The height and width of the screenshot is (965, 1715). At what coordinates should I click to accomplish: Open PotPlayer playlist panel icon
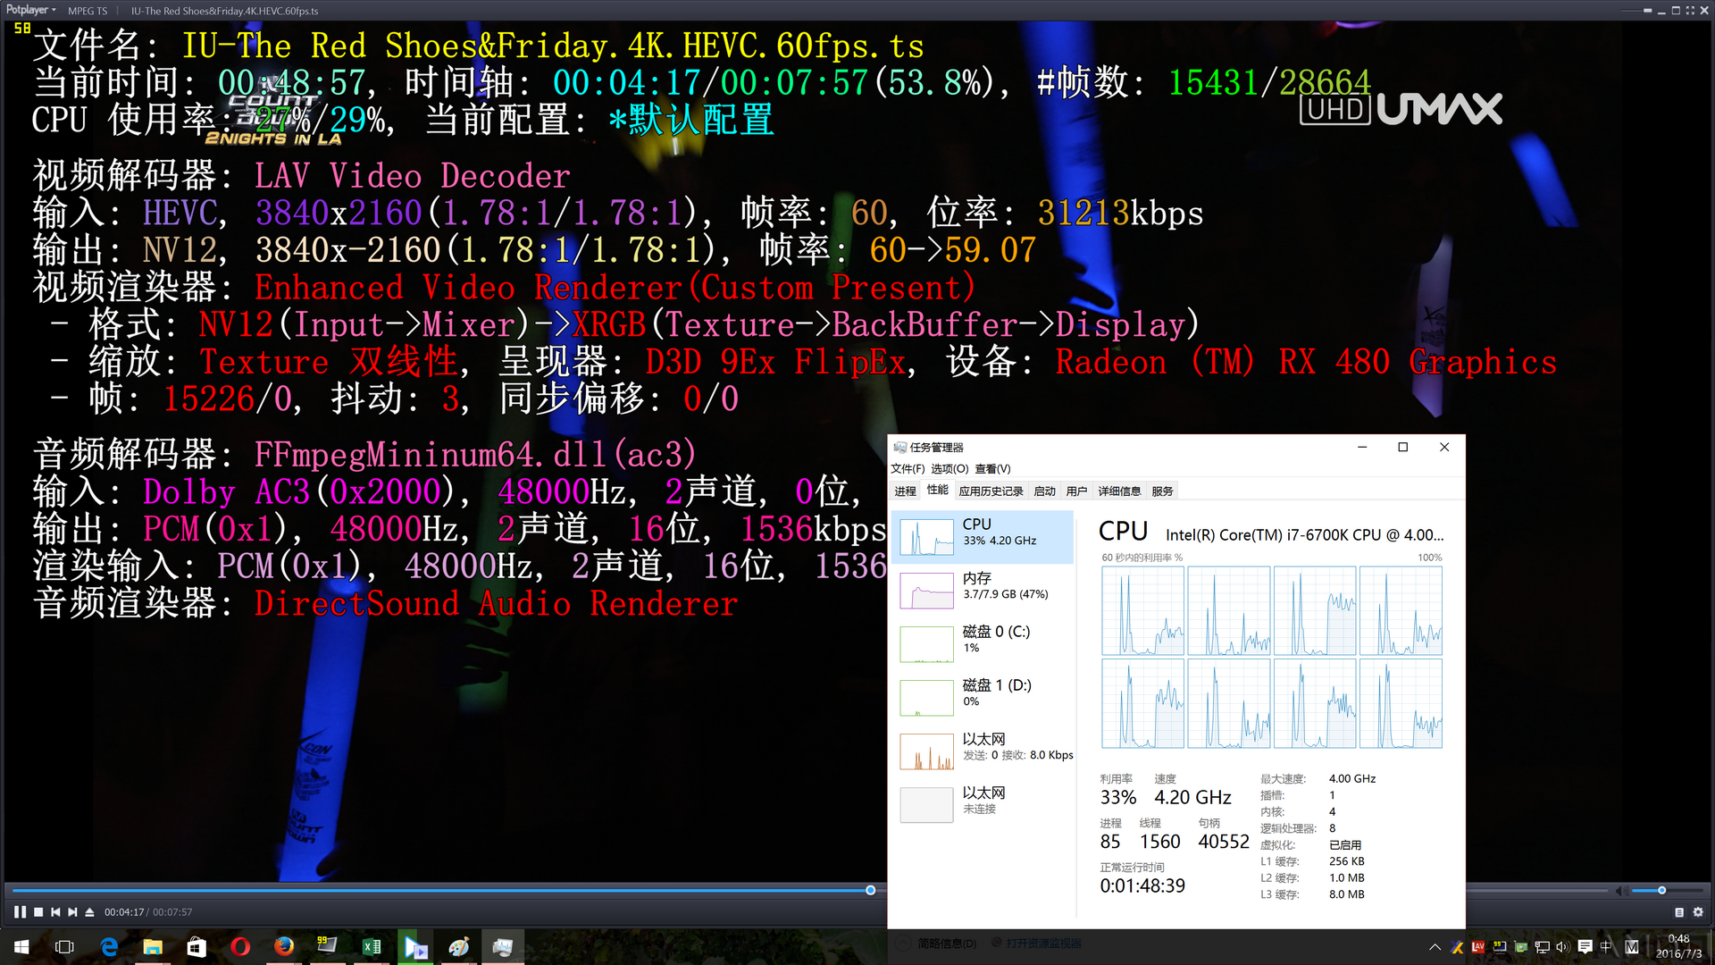[1679, 912]
